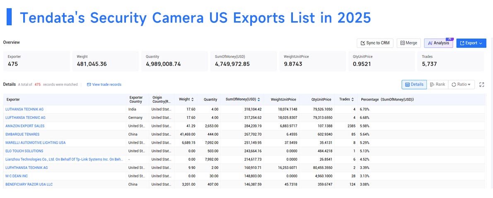Open exporter AMAZON EXPORT SALES
This screenshot has width=493, height=198.
point(25,126)
